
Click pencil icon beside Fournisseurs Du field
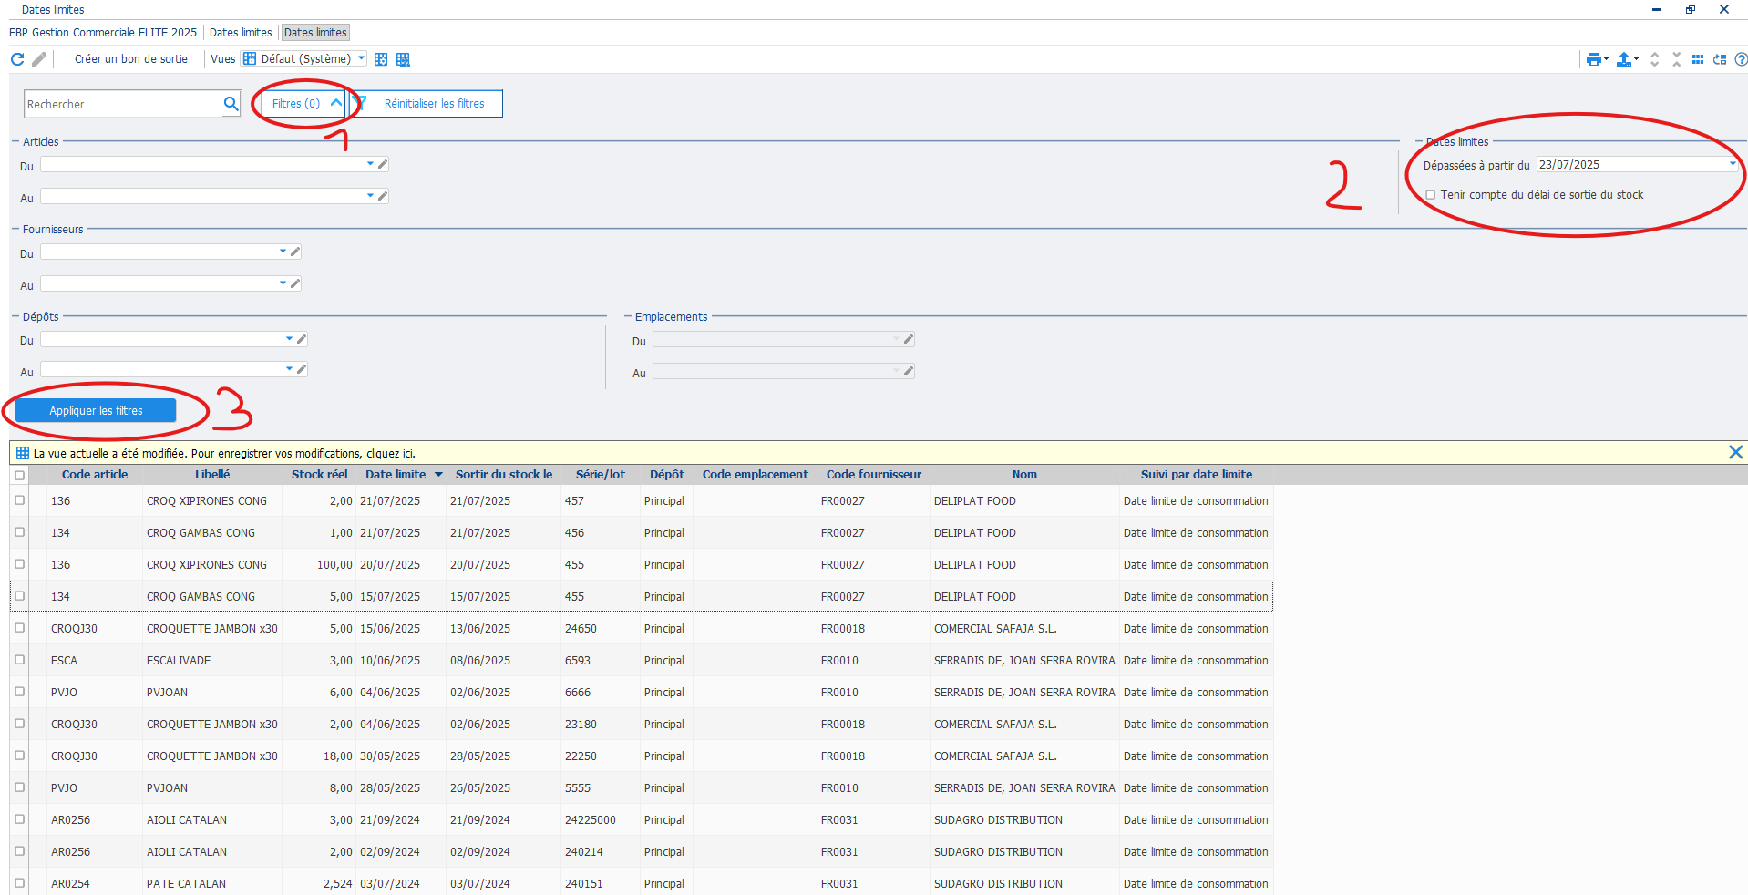tap(295, 252)
